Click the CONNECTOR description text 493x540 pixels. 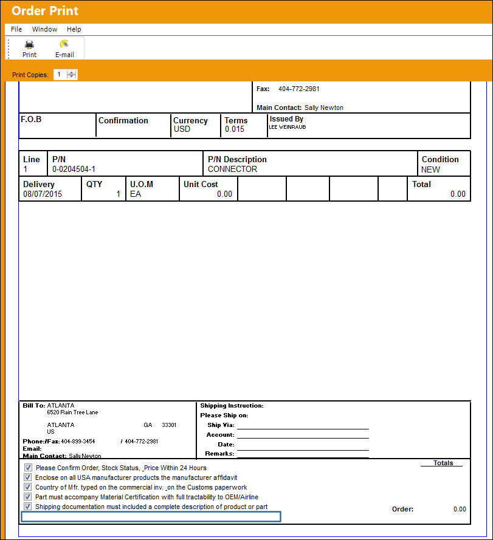[232, 169]
